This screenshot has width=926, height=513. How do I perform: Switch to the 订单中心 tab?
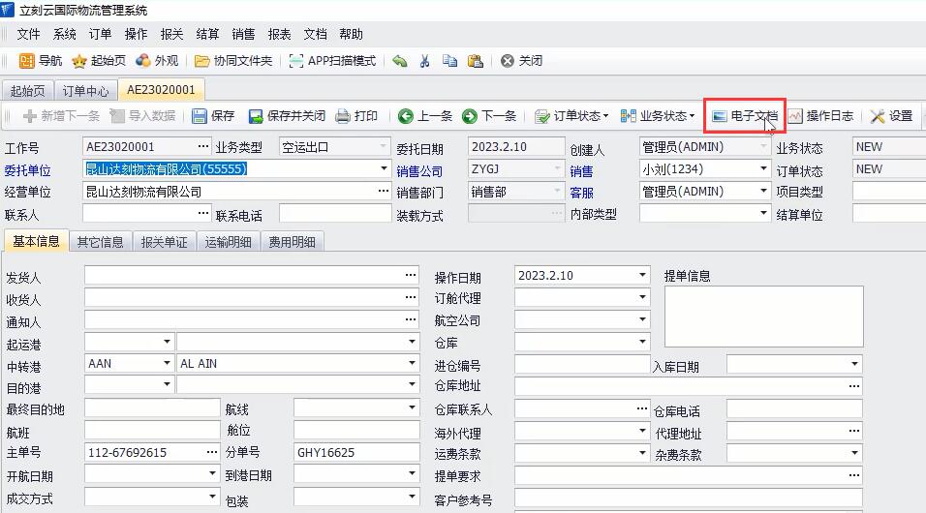click(85, 91)
